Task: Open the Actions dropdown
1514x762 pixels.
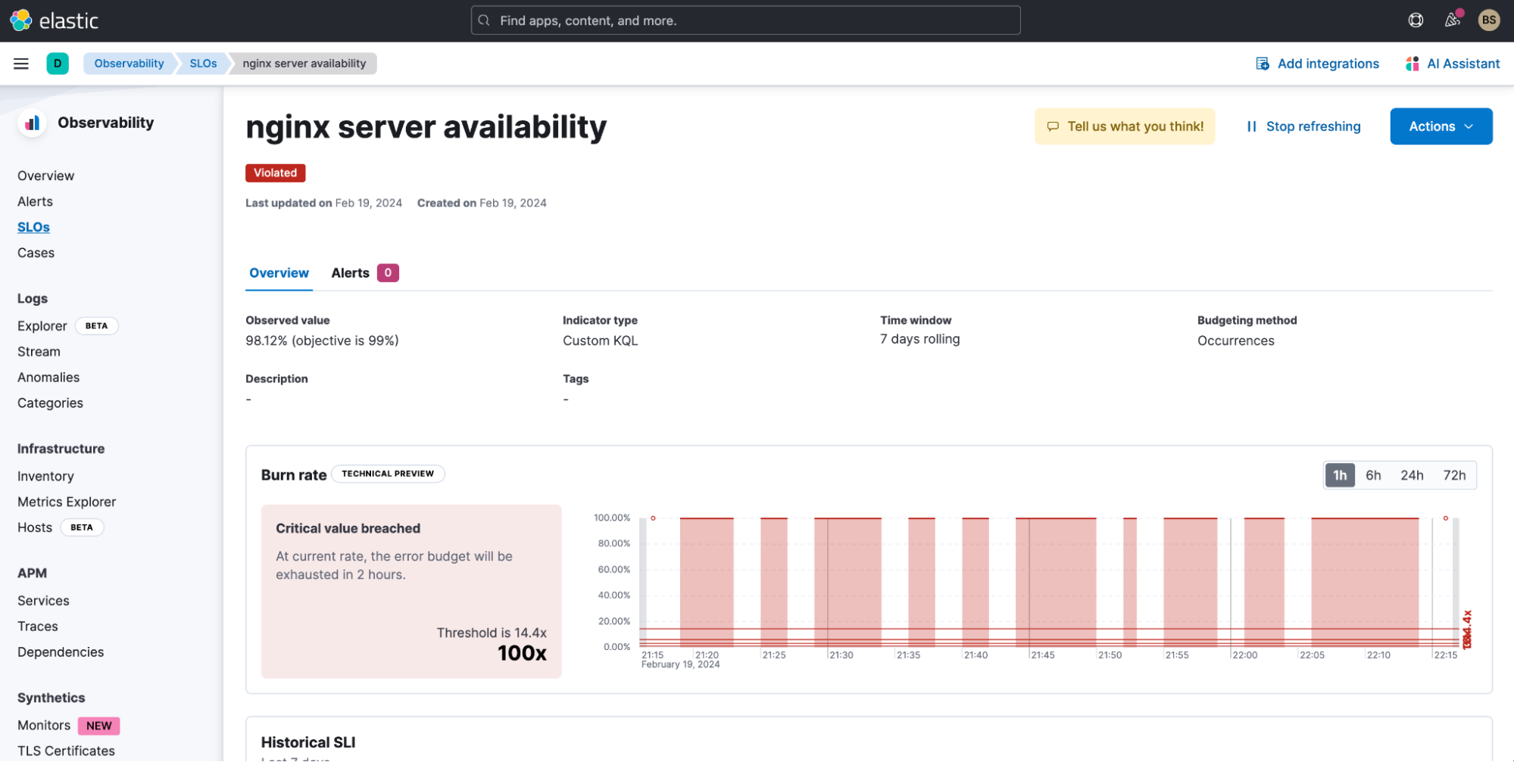Action: [1440, 126]
